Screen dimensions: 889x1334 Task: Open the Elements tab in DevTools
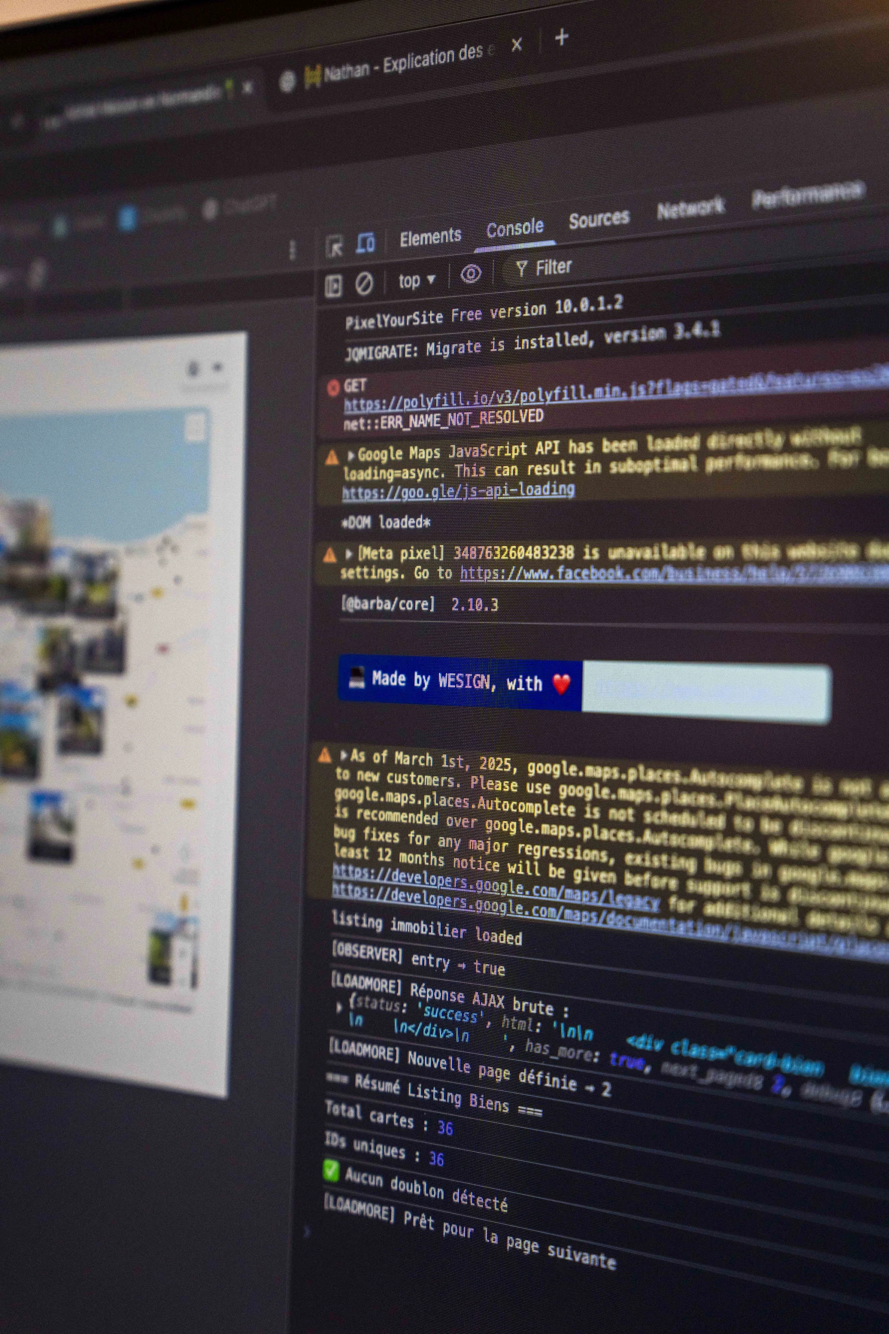[430, 237]
